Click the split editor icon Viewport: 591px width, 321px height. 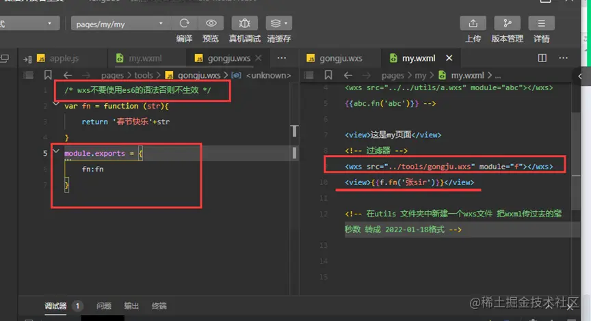pyautogui.click(x=542, y=58)
